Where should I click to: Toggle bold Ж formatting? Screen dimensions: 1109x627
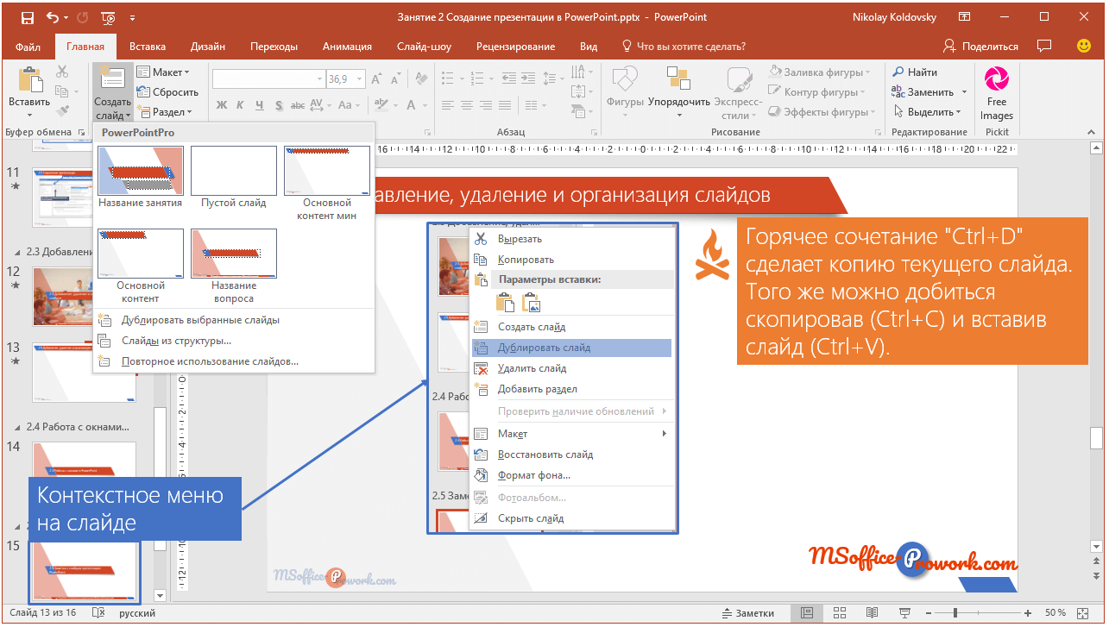pos(221,105)
